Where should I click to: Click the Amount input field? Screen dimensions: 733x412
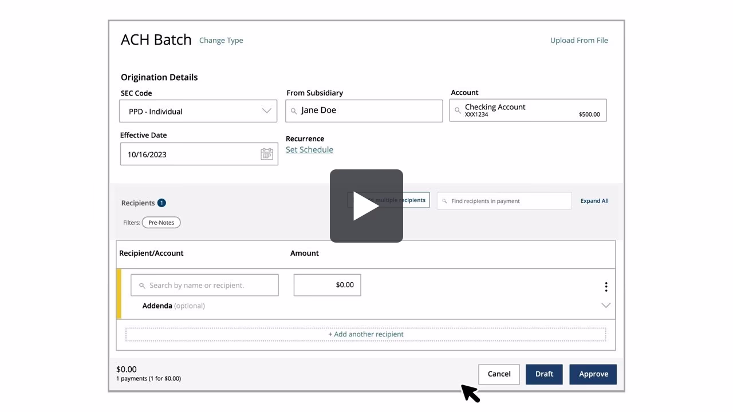(x=327, y=285)
